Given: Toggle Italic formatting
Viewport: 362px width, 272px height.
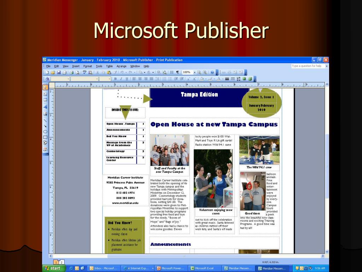Looking at the screenshot, I should point(121,79).
